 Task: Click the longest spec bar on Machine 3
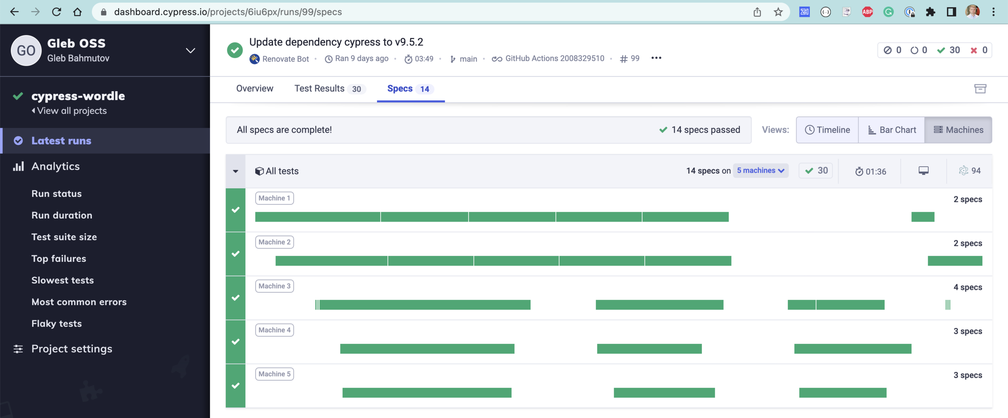point(425,305)
